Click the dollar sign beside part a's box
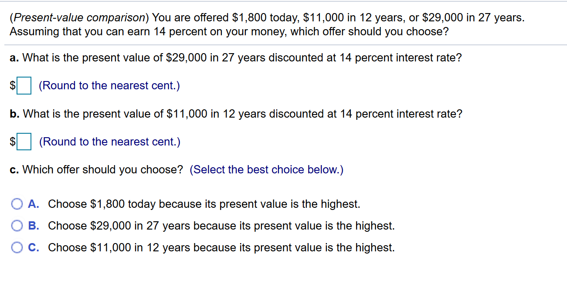Image resolution: width=567 pixels, height=301 pixels. (14, 85)
